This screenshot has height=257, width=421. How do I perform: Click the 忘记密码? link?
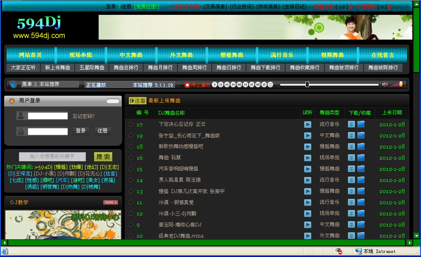(x=83, y=116)
